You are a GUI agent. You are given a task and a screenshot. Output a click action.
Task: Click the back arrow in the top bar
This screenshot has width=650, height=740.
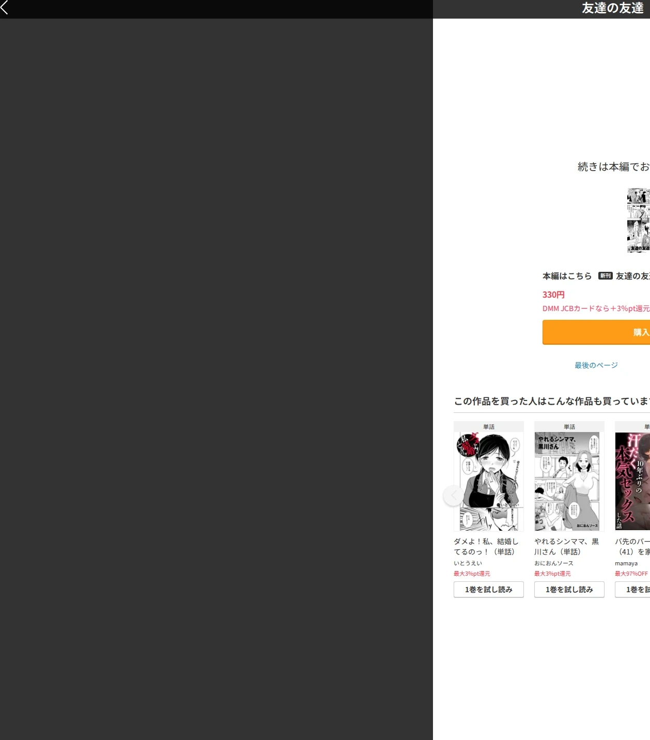pyautogui.click(x=5, y=8)
